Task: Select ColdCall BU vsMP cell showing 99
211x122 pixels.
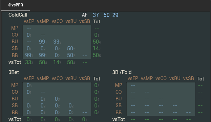Action: point(43,42)
